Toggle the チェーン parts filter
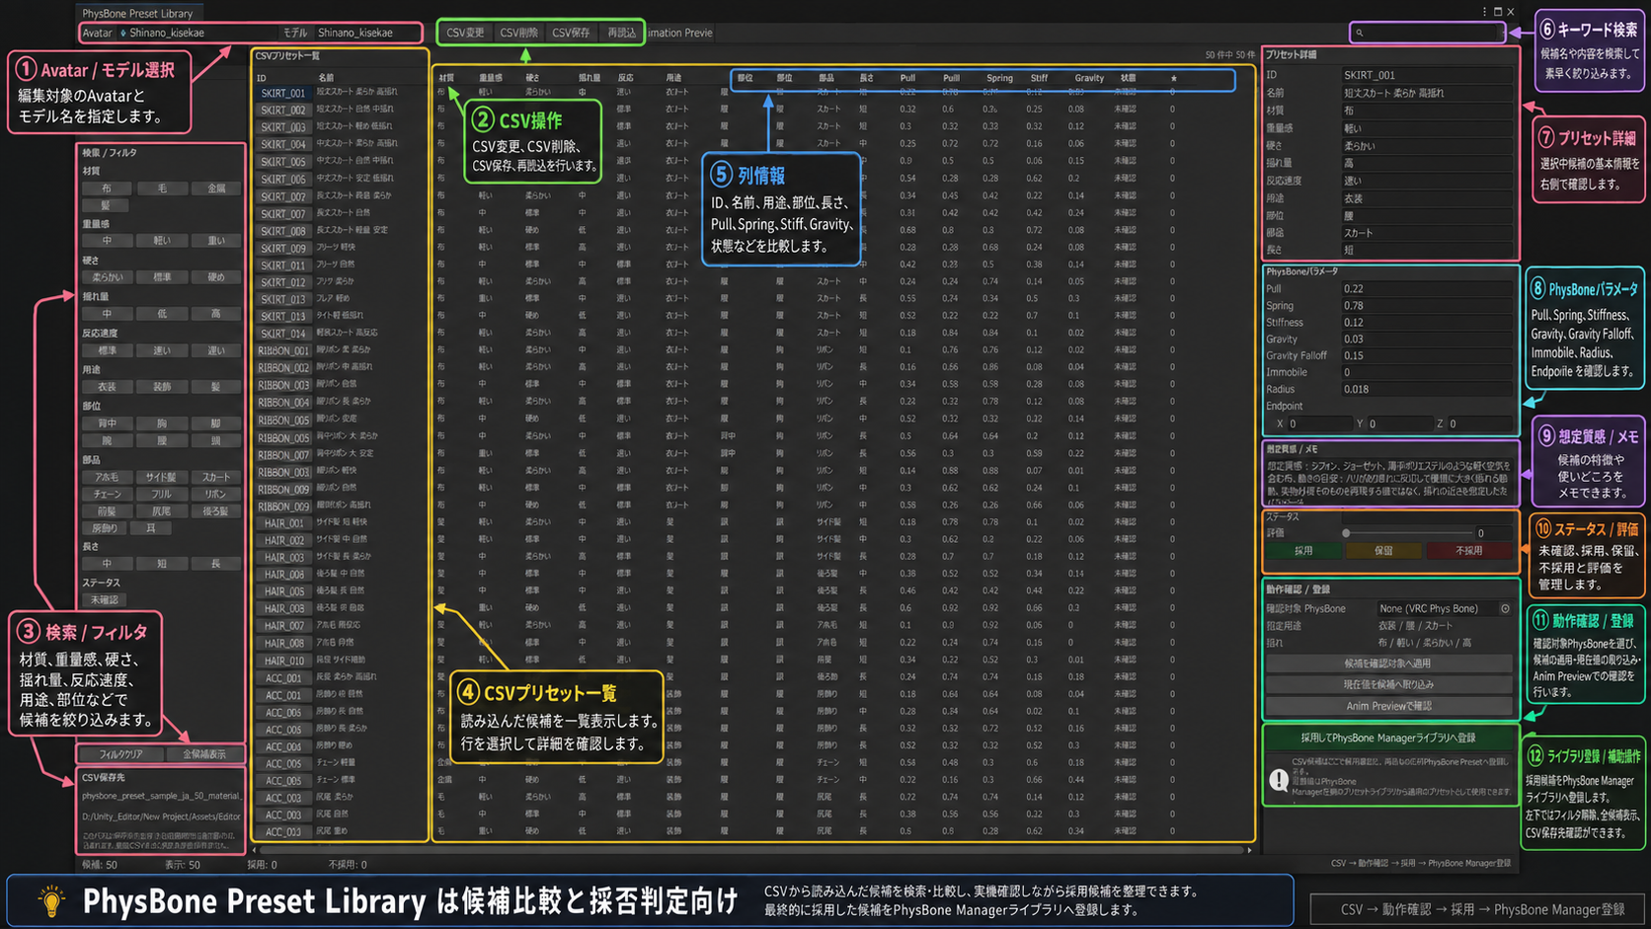1651x929 pixels. click(x=107, y=494)
